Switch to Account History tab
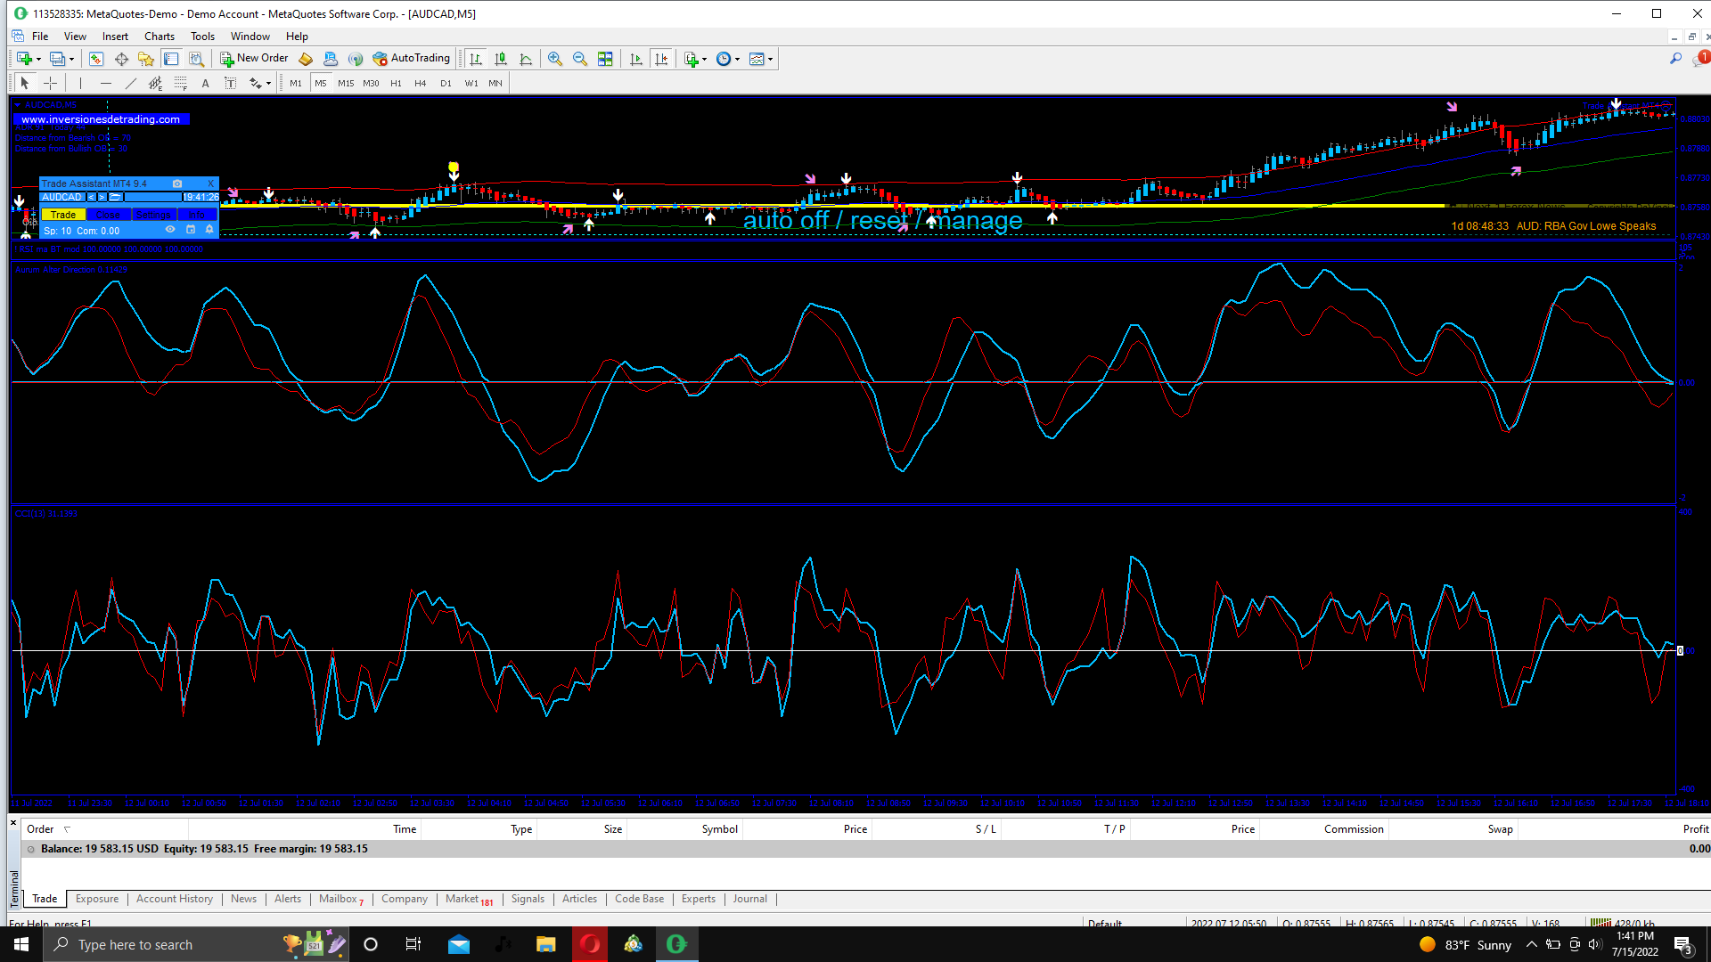This screenshot has width=1711, height=962. 174,899
